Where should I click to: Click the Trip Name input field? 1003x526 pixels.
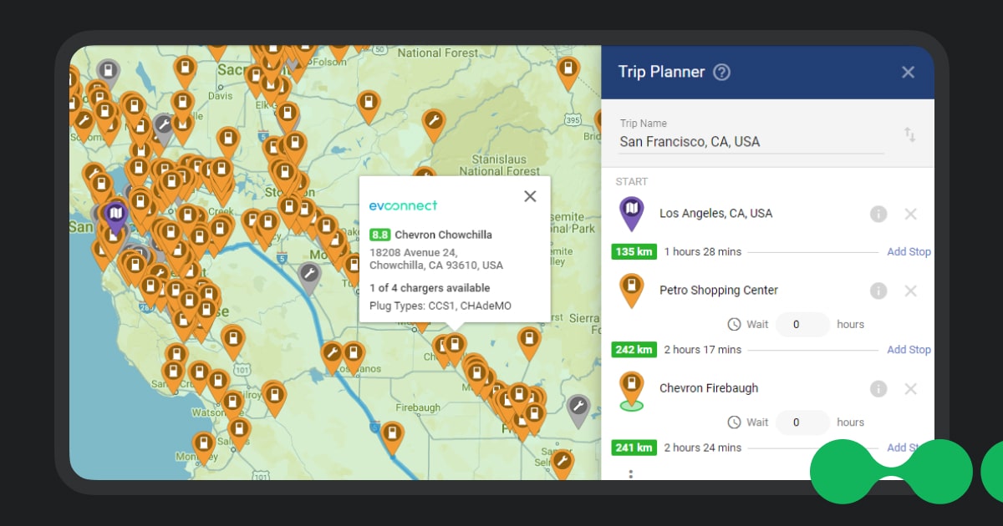pos(751,142)
